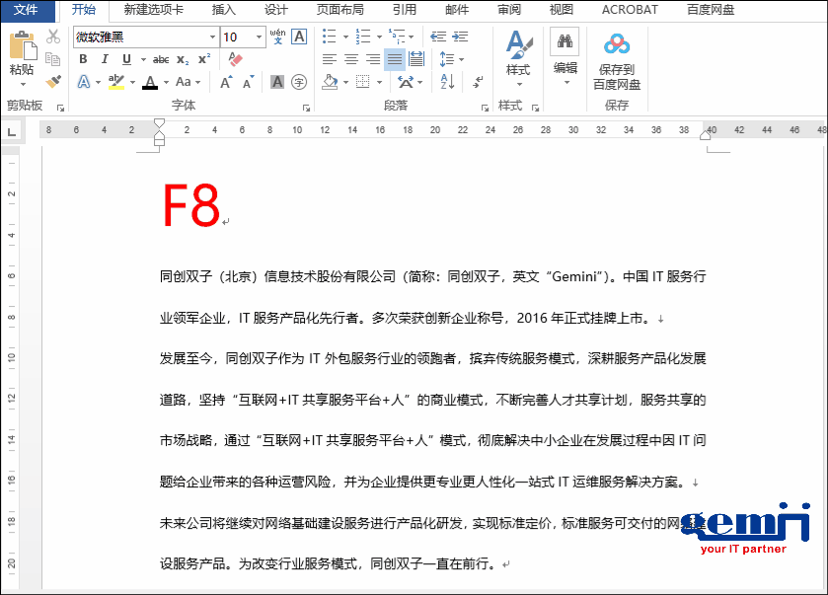This screenshot has height=595, width=828.
Task: Click the 粘贴 (Paste) button
Action: click(x=23, y=54)
